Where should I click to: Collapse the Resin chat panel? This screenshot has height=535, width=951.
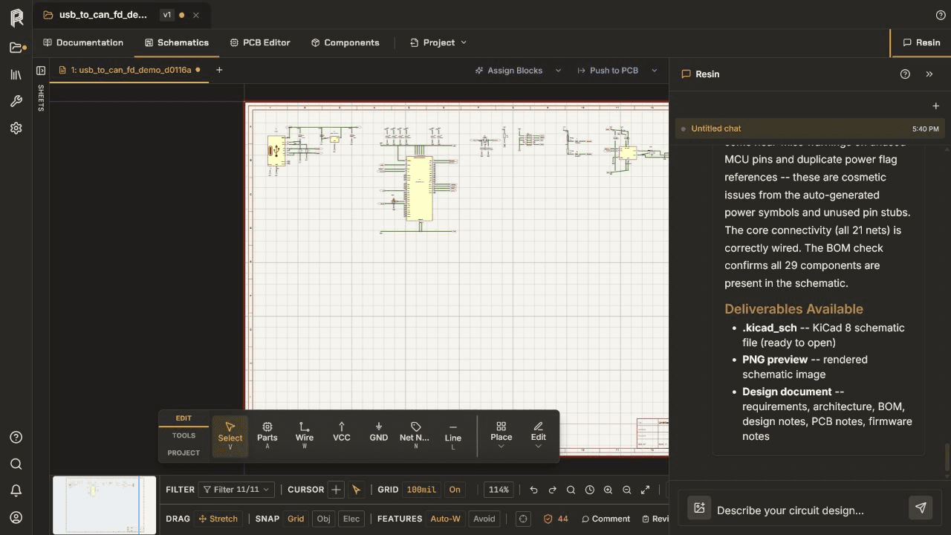(x=929, y=74)
